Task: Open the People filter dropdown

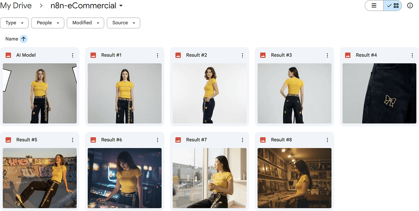Action: [x=48, y=23]
